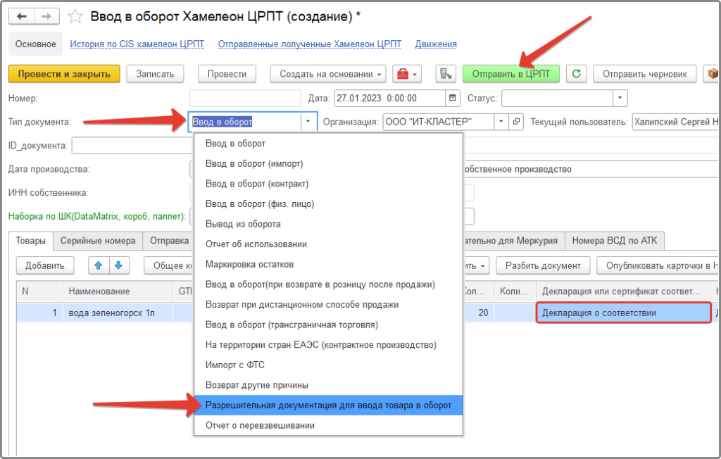Click the Провести и закрыть button
The width and height of the screenshot is (721, 459).
[63, 74]
